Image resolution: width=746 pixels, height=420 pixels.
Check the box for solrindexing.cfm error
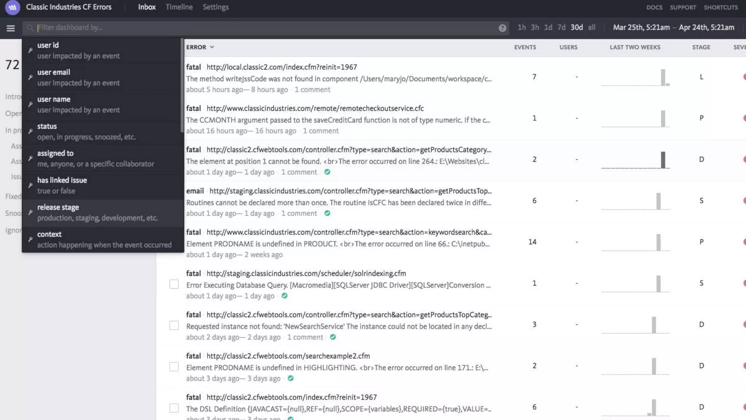click(x=174, y=284)
